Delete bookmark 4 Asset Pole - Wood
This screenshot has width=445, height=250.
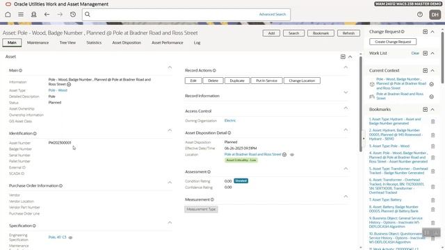(432, 158)
